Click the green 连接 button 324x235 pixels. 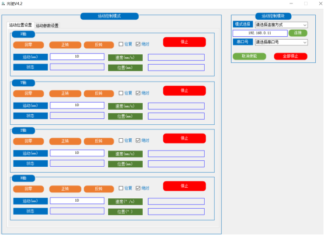[x=298, y=33]
